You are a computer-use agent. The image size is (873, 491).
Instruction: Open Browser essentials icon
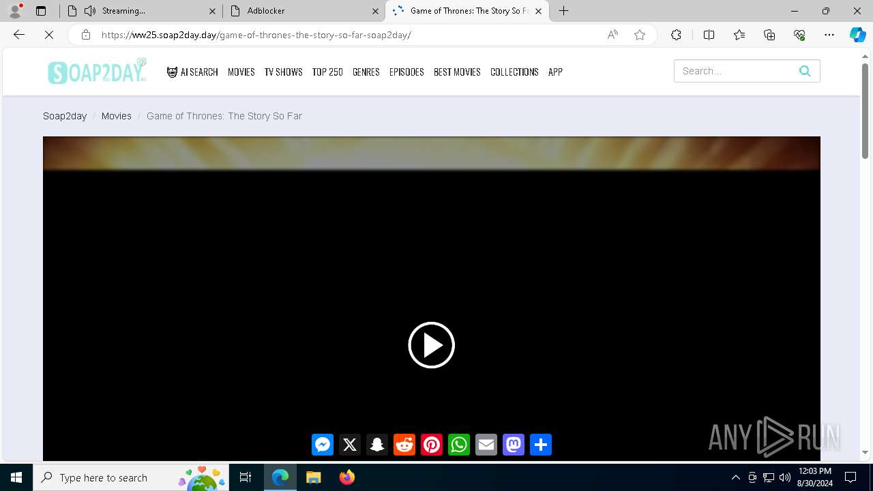(x=799, y=35)
